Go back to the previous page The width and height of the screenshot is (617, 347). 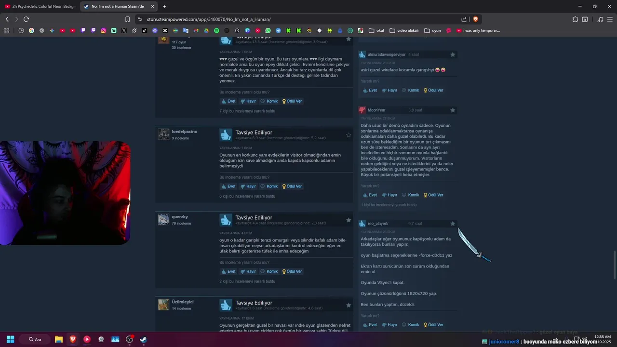[x=7, y=19]
